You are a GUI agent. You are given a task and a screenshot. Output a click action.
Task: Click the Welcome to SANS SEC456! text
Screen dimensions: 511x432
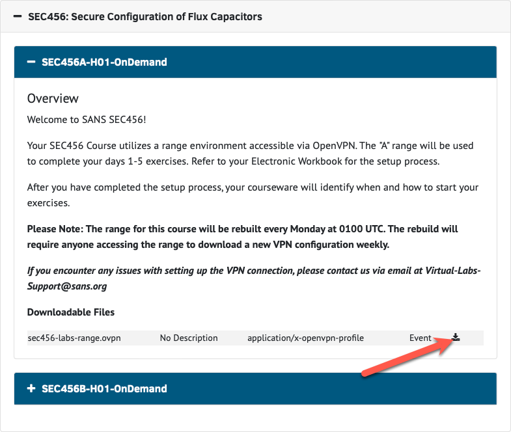coord(87,120)
